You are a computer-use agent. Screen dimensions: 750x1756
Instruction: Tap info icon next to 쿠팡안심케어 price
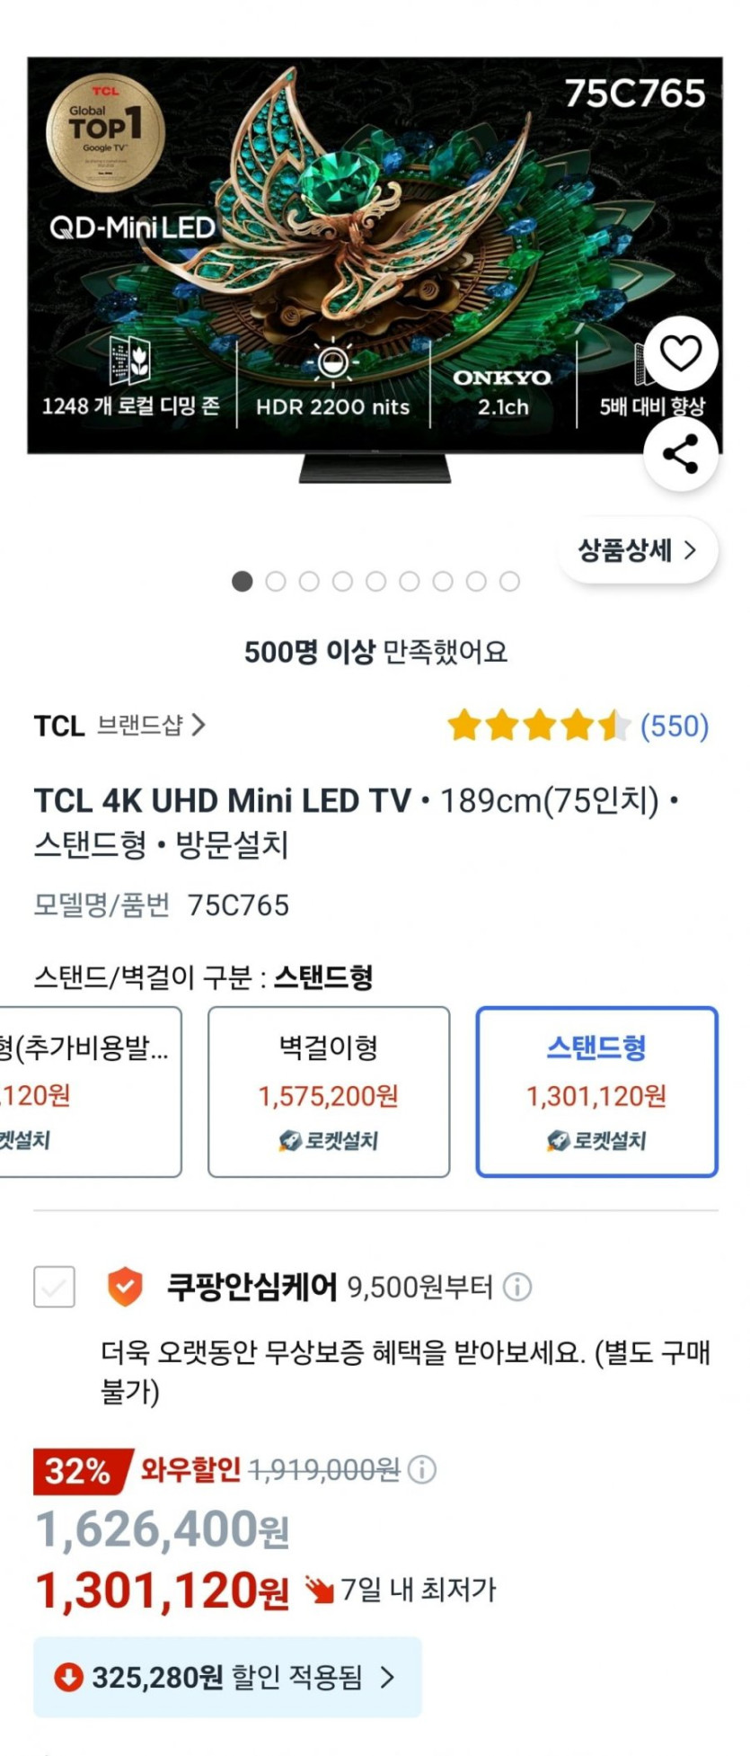click(x=517, y=1288)
